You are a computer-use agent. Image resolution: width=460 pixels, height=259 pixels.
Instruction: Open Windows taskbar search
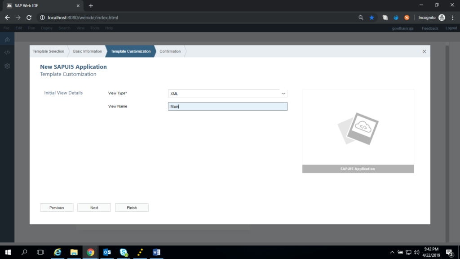(24, 252)
